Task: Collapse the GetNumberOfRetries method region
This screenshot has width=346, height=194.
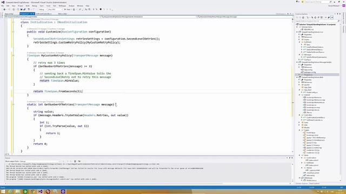Action: coord(13,105)
